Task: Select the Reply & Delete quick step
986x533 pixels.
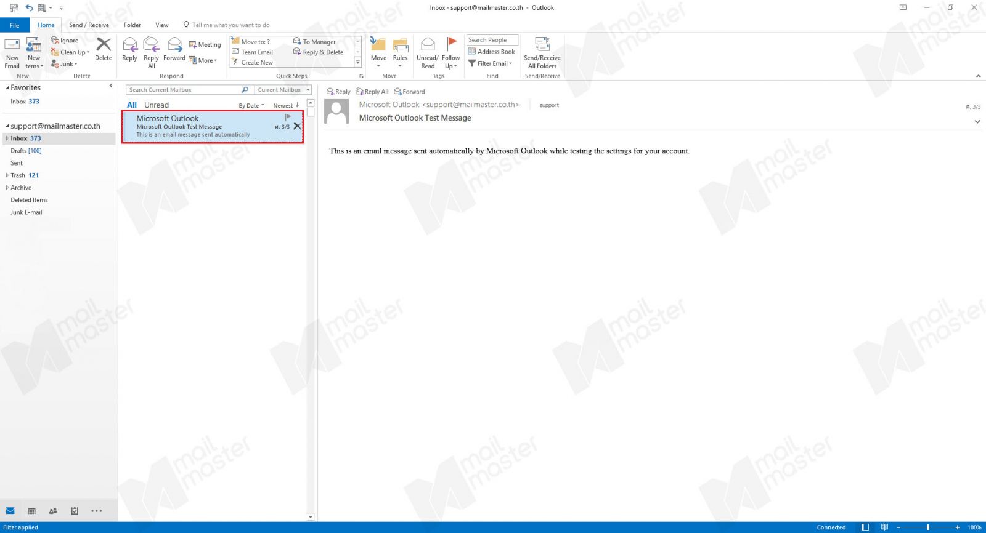Action: [x=319, y=52]
